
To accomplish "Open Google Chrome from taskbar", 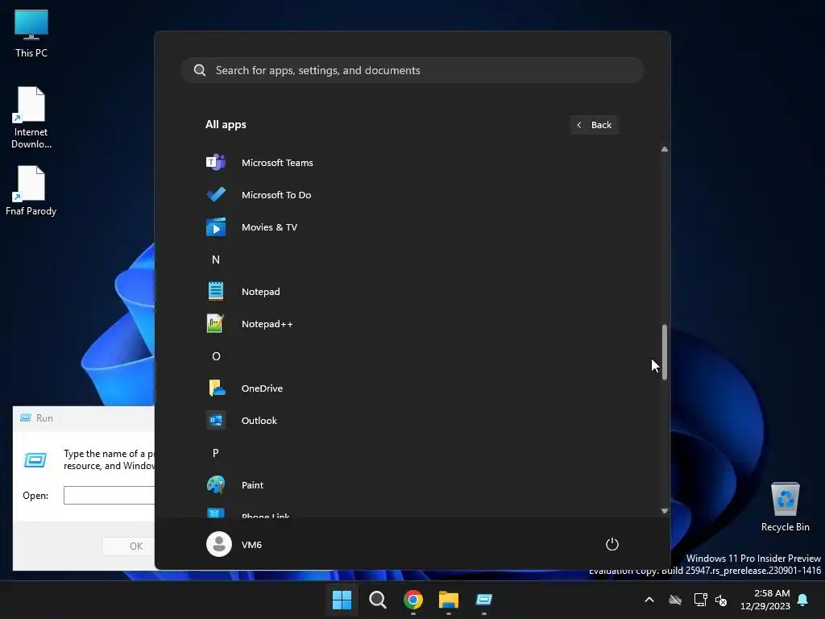I will [413, 600].
